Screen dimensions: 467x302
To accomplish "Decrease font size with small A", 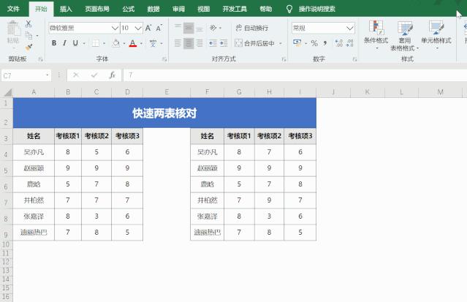I will tap(159, 28).
